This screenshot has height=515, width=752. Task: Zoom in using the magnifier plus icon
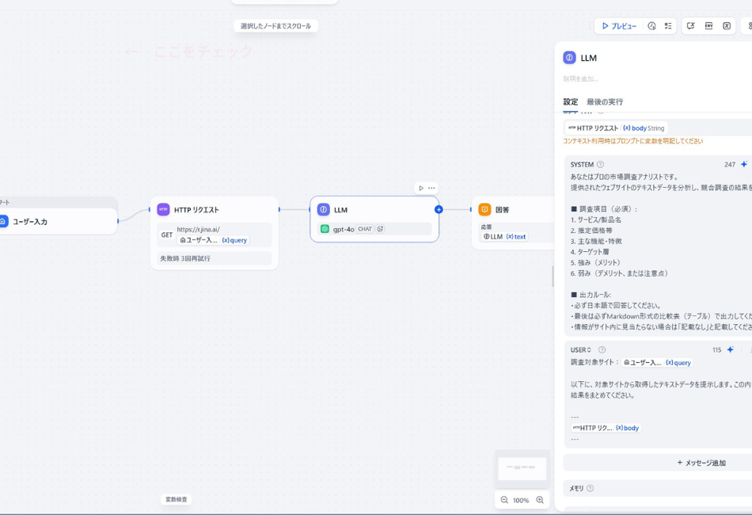tap(540, 500)
